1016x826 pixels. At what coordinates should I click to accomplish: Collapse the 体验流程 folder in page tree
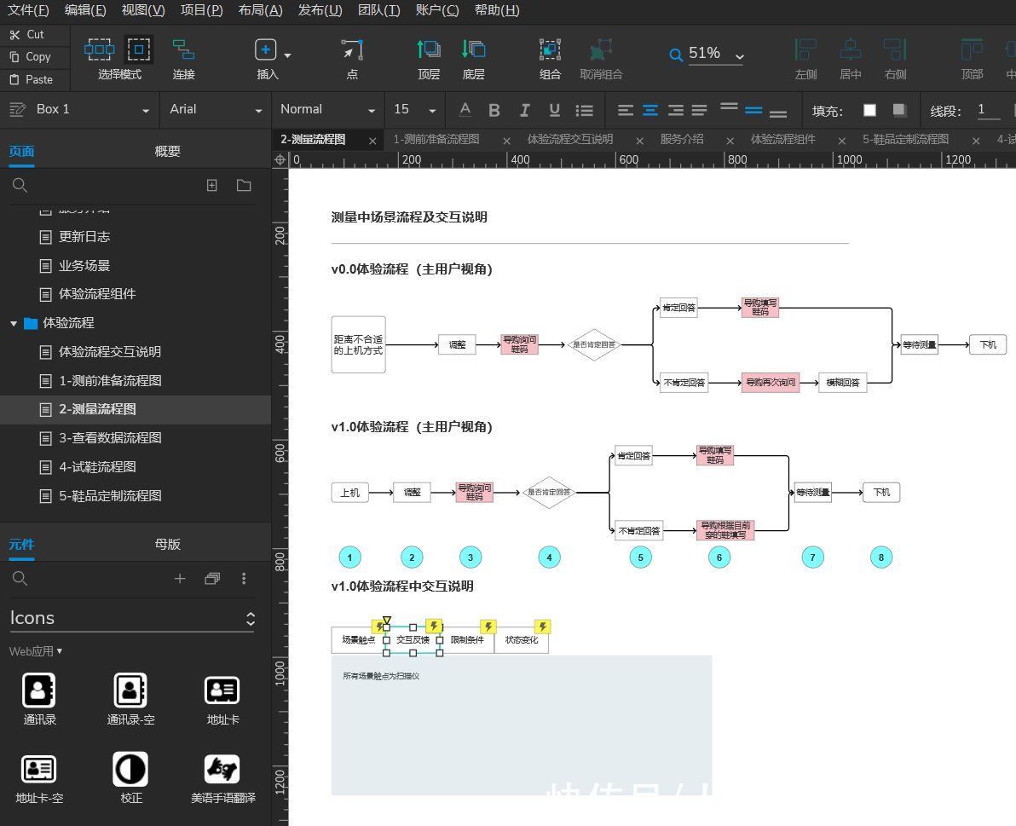[14, 323]
